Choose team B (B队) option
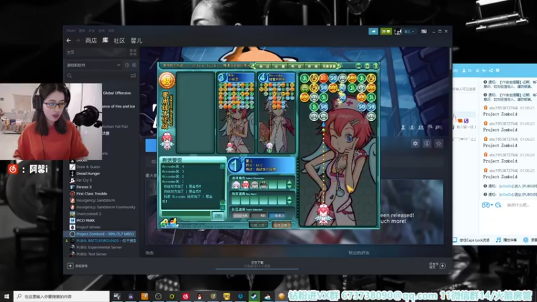537x302 pixels. pos(259,215)
